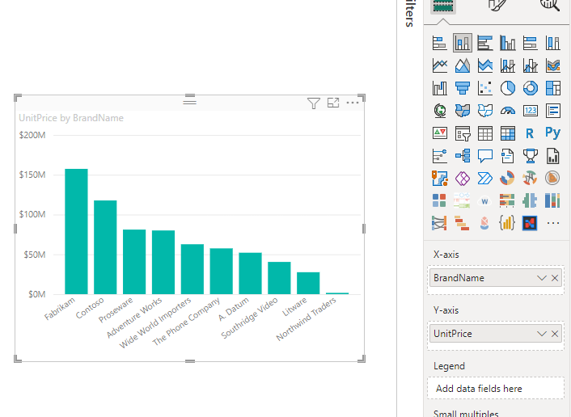Select the trophy Metrics visual

531,156
